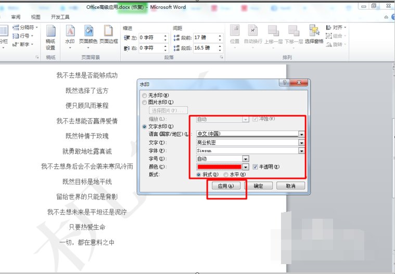The width and height of the screenshot is (395, 274).
Task: Minimize the Word window
Action: 363,6
